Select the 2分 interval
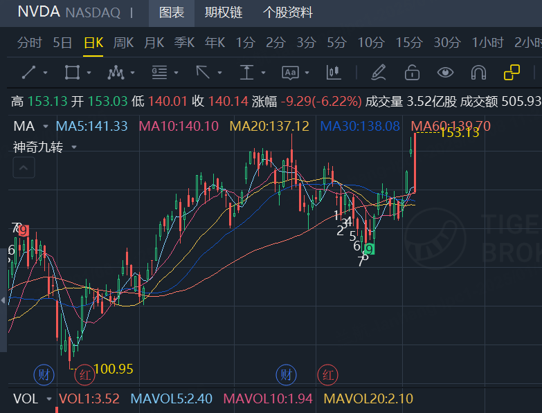The image size is (542, 413). click(275, 43)
